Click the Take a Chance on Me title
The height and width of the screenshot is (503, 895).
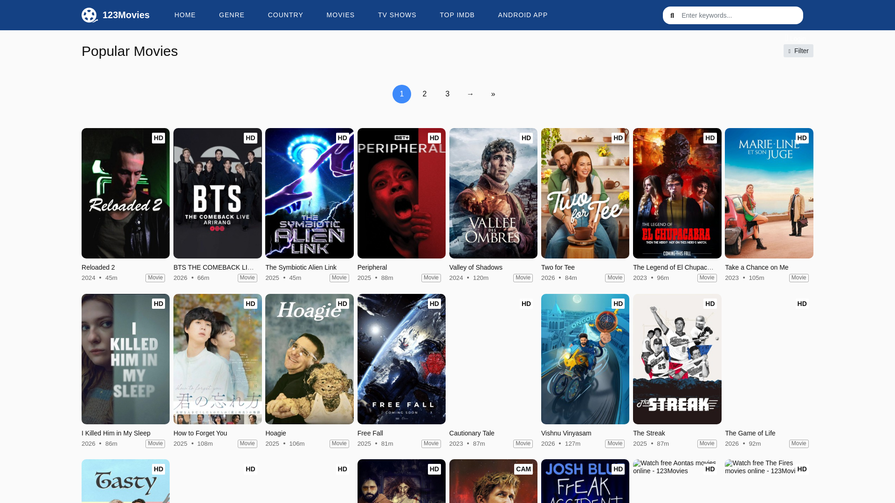(x=757, y=267)
